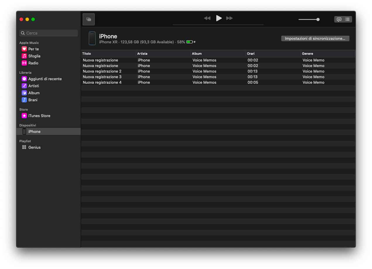Click the Dispositivi section header
372x269 pixels.
[x=28, y=125]
